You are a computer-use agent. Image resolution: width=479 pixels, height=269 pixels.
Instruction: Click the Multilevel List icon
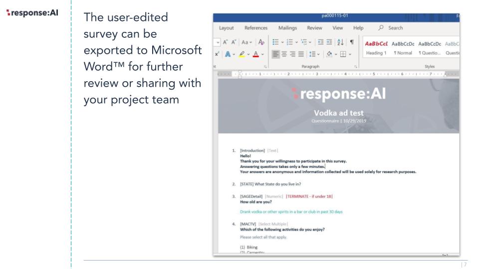pos(304,42)
